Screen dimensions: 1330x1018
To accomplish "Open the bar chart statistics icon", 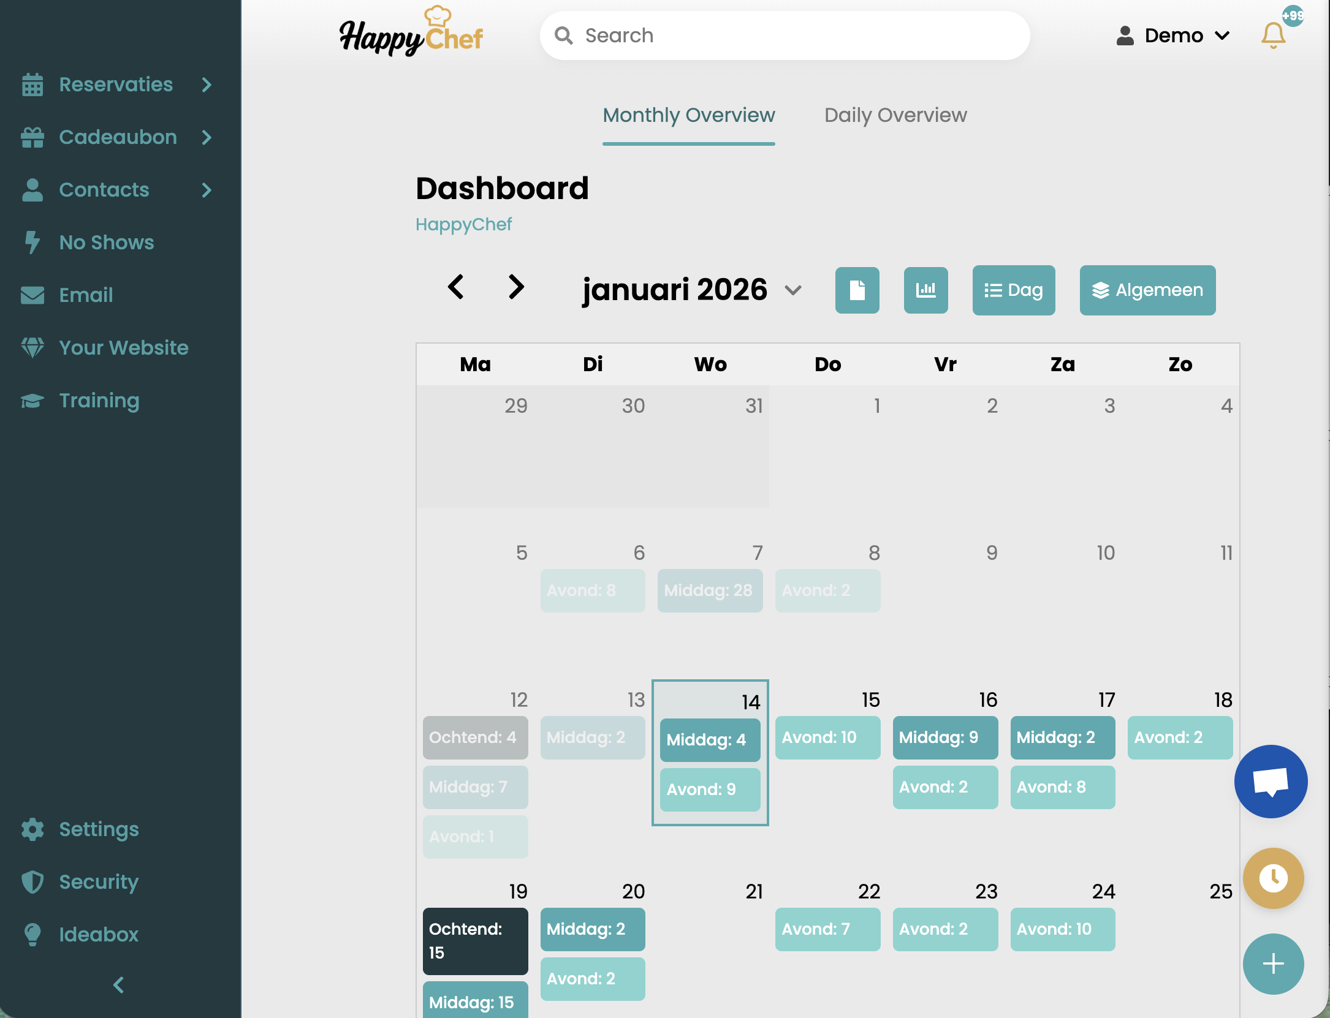I will point(925,290).
